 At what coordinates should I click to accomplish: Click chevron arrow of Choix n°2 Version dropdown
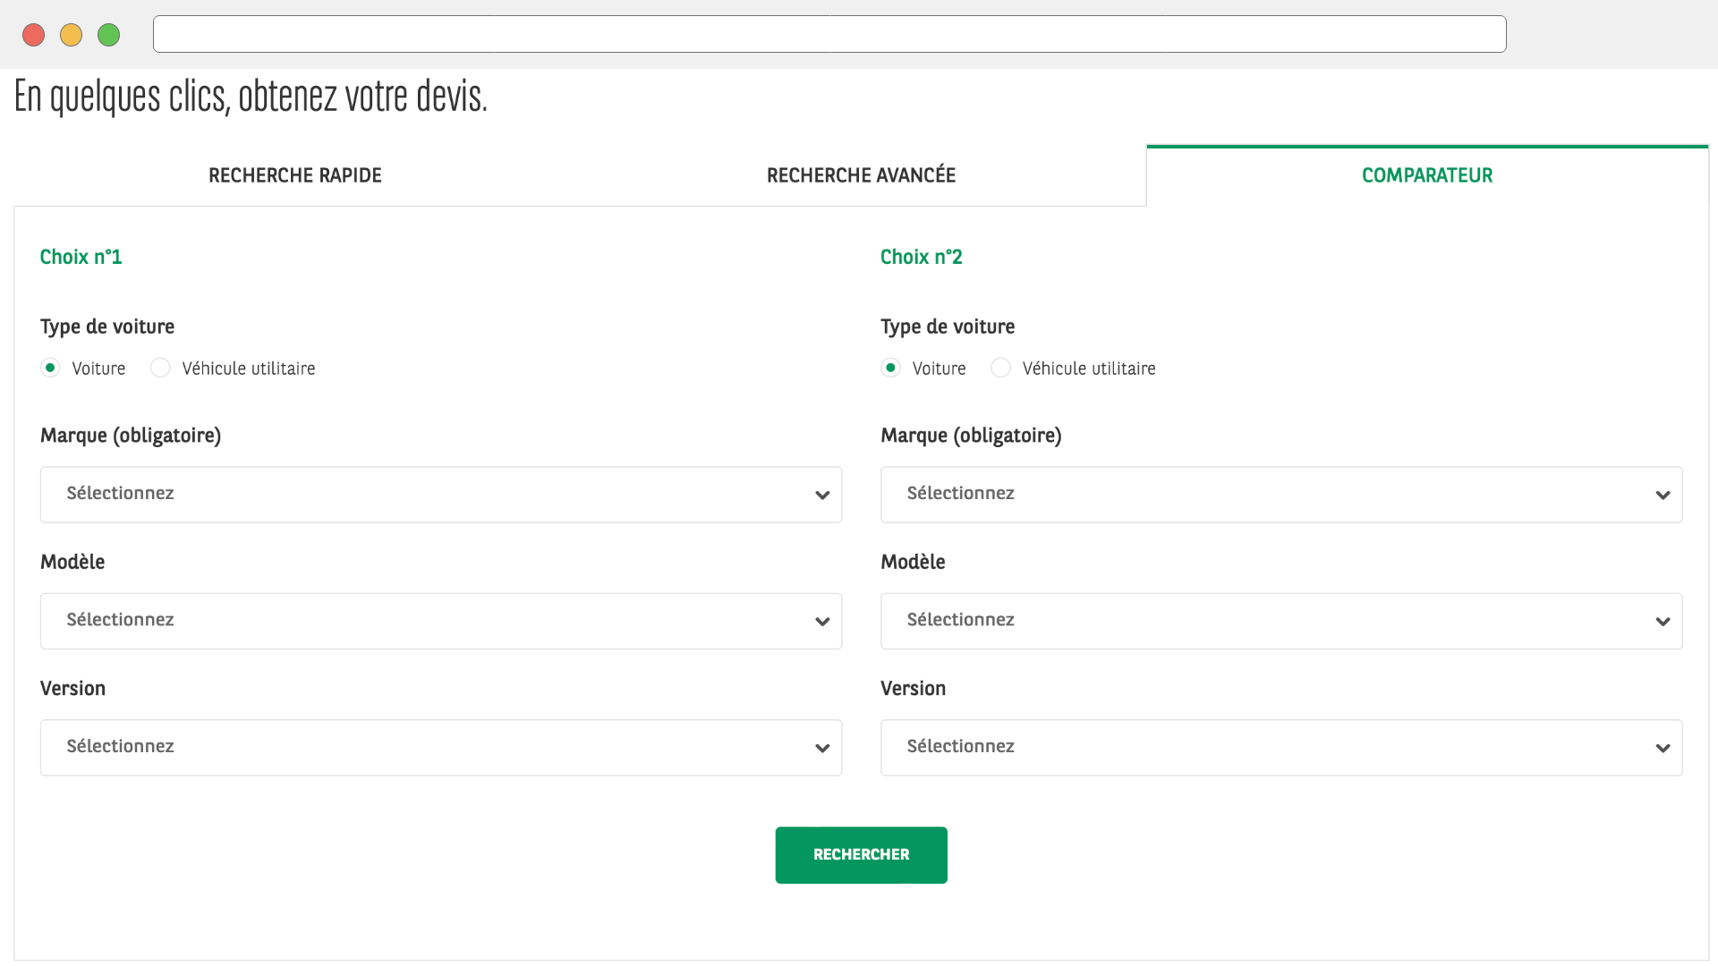[x=1663, y=749]
